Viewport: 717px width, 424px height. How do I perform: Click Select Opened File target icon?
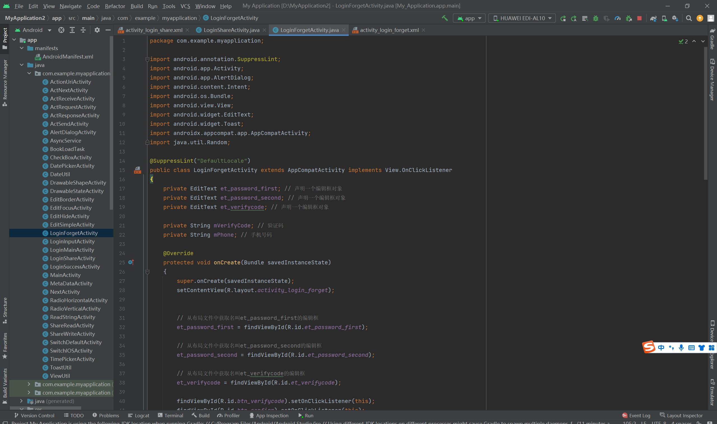pyautogui.click(x=61, y=30)
